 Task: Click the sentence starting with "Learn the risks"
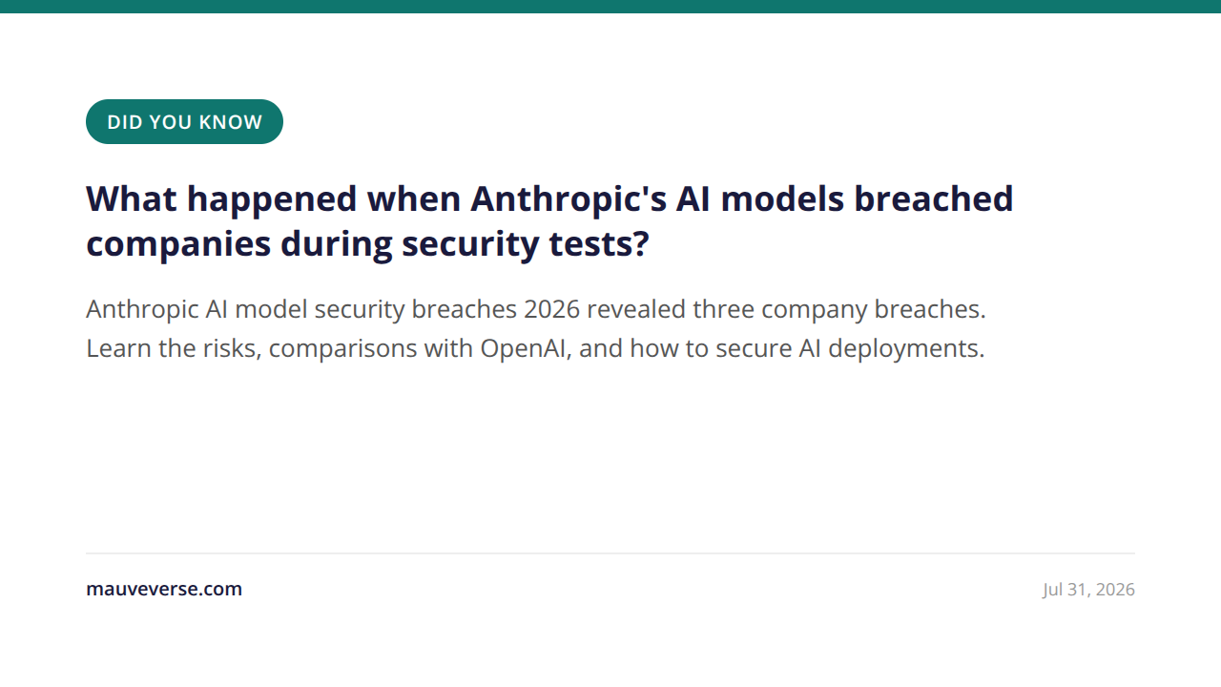click(535, 348)
